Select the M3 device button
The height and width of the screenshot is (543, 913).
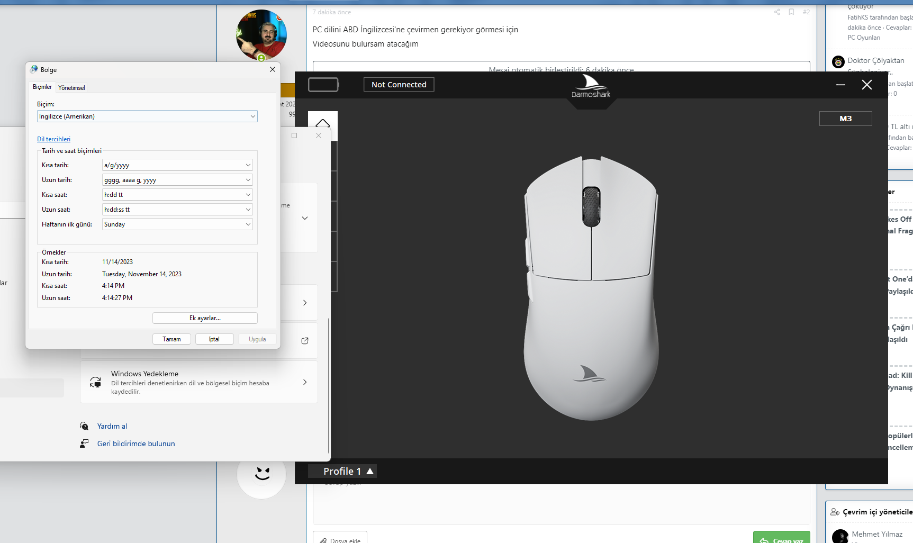(846, 119)
